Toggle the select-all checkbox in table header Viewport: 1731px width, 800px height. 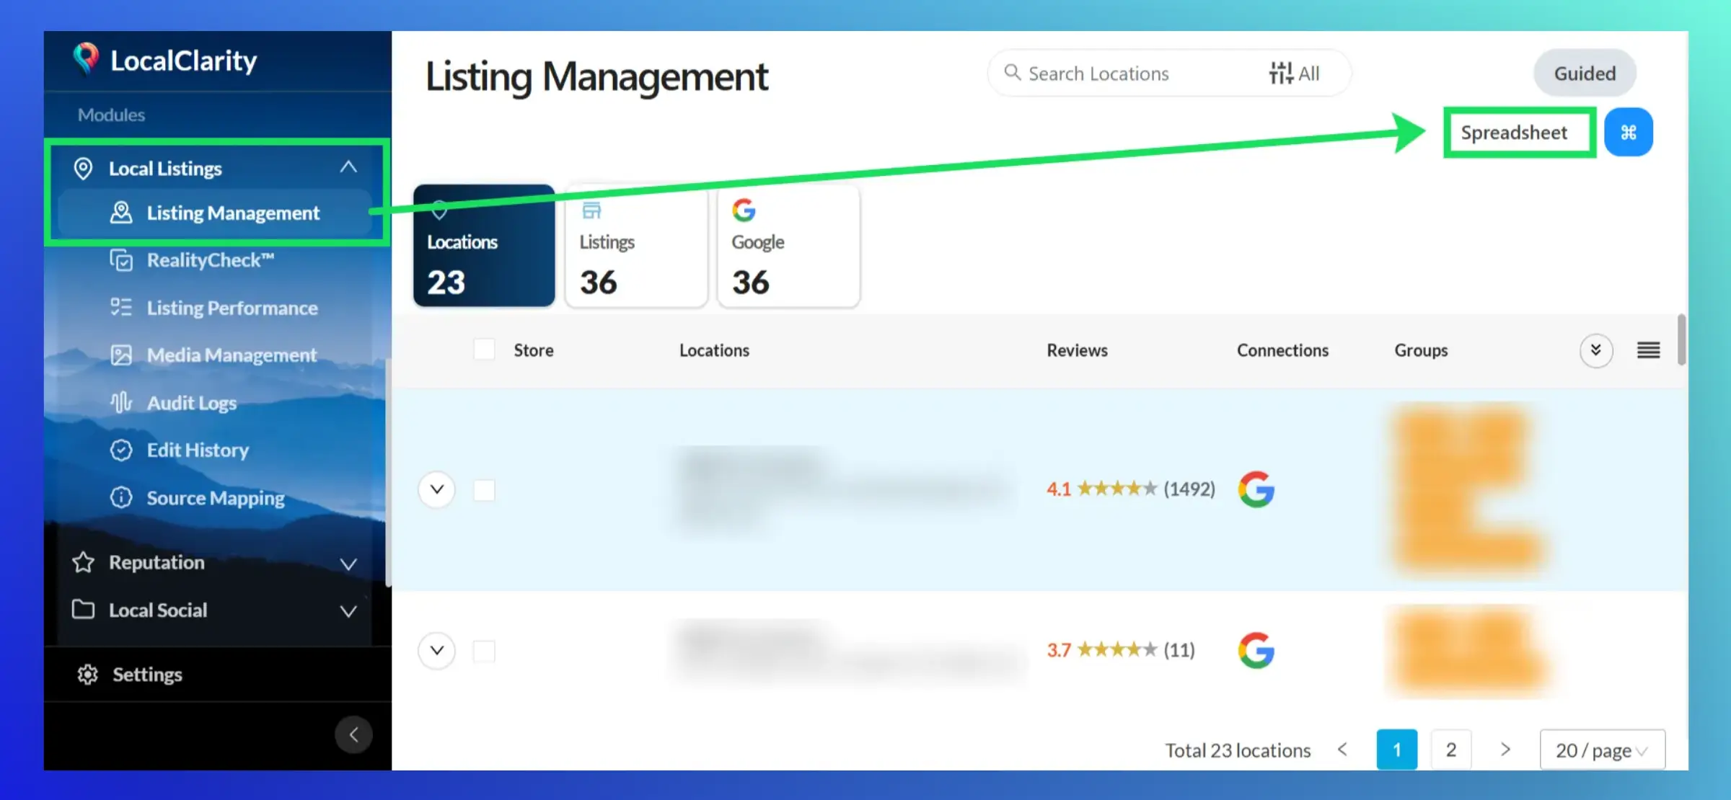484,350
